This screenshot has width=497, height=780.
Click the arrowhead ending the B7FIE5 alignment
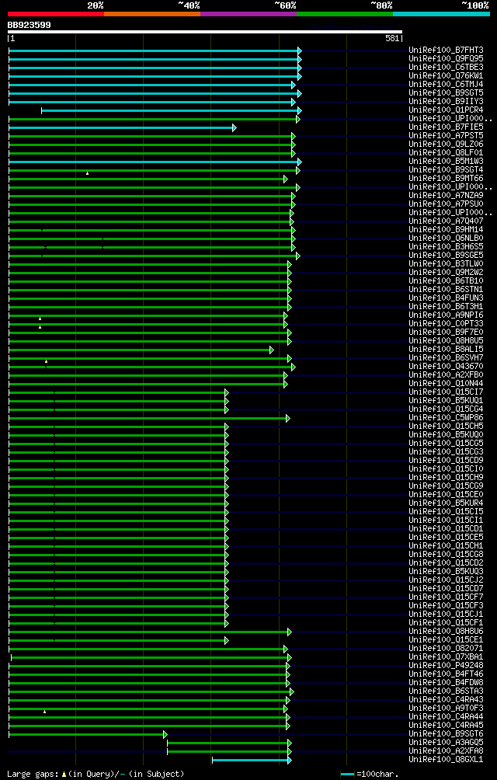[234, 128]
